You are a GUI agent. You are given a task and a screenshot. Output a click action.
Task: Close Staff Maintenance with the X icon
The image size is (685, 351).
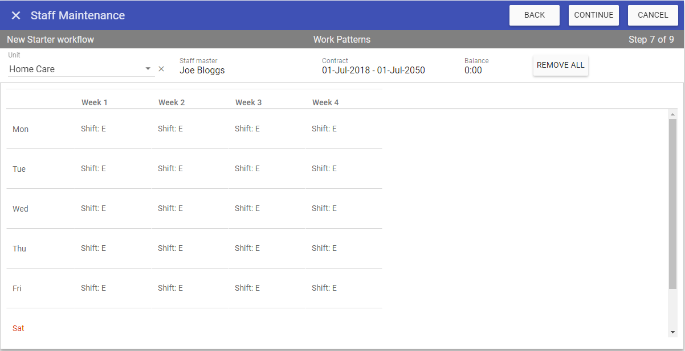point(16,15)
